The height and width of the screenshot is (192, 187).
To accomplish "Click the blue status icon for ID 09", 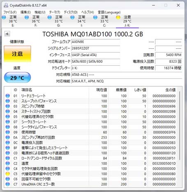I will tap(8, 132).
